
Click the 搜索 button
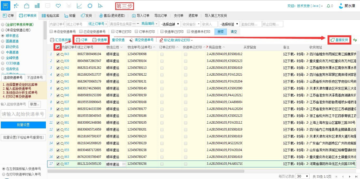[x=221, y=32]
